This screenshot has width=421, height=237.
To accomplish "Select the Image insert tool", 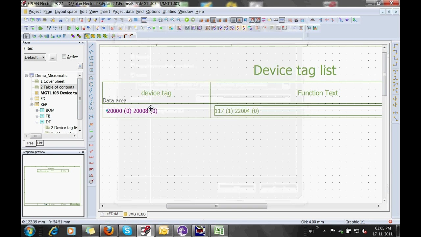I will (91, 131).
